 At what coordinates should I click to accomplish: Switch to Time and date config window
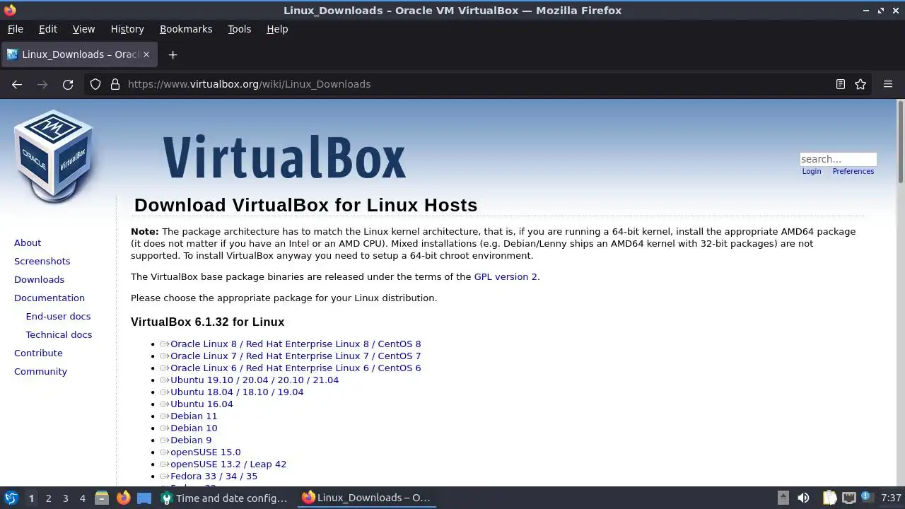click(x=224, y=498)
